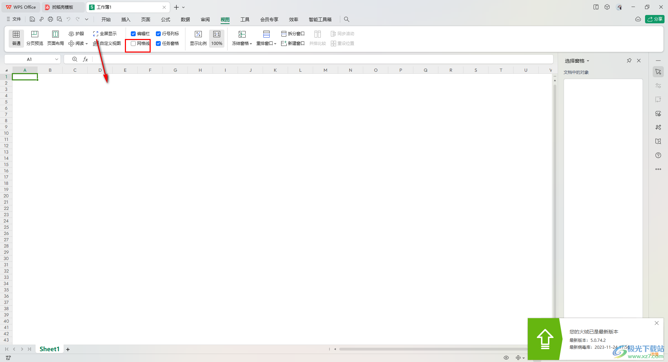This screenshot has height=362, width=668.
Task: Open the 冻结窗格 freeze panes dropdown
Action: click(x=242, y=38)
